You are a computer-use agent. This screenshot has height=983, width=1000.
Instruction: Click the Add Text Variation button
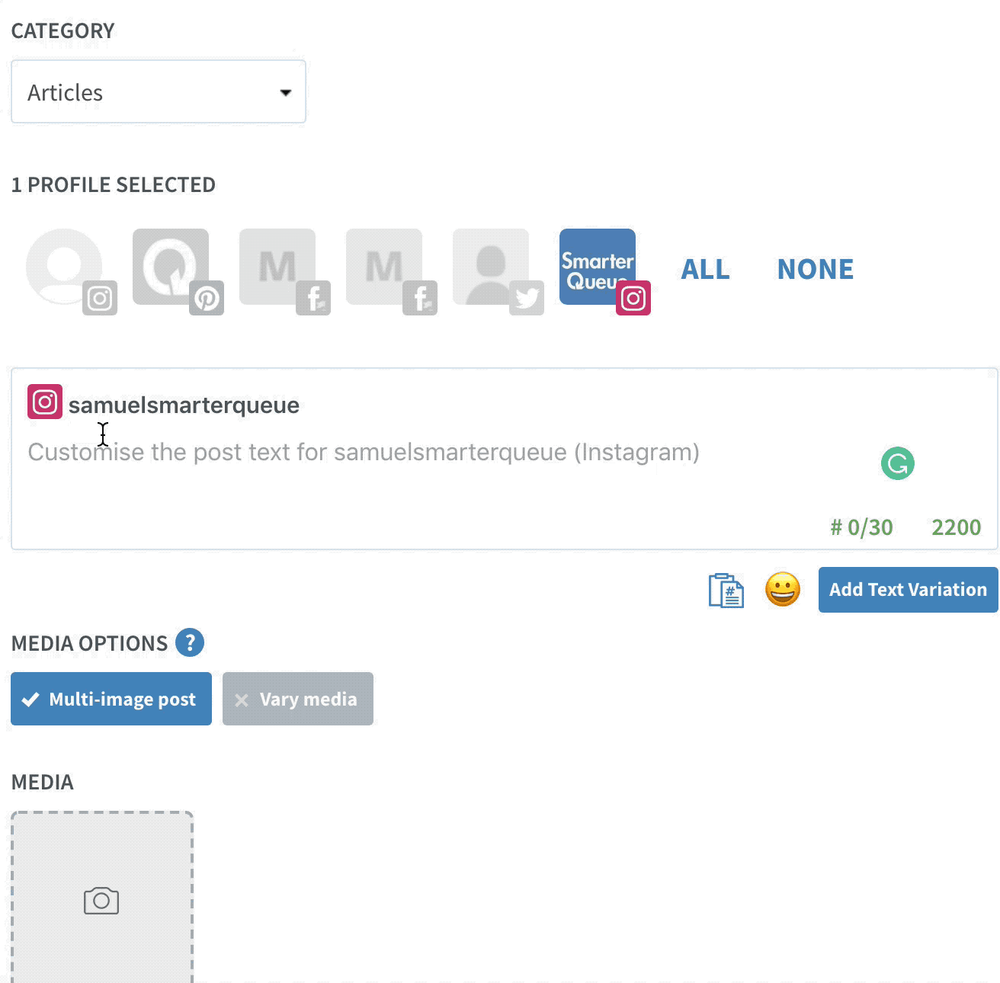(x=909, y=590)
